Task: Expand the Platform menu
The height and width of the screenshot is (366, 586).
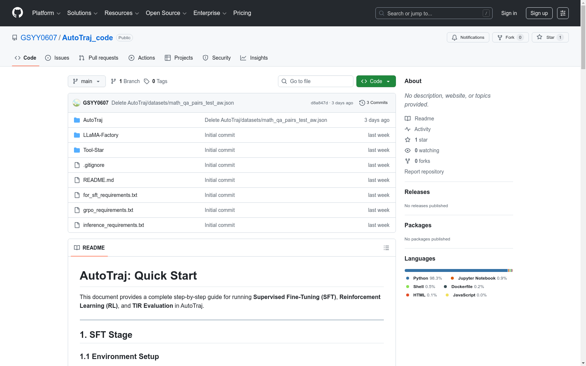Action: 46,13
